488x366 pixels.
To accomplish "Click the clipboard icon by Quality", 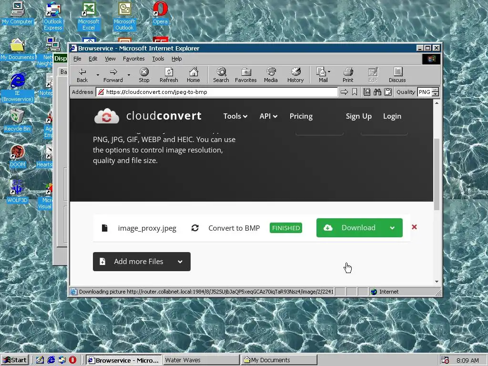I will point(388,92).
